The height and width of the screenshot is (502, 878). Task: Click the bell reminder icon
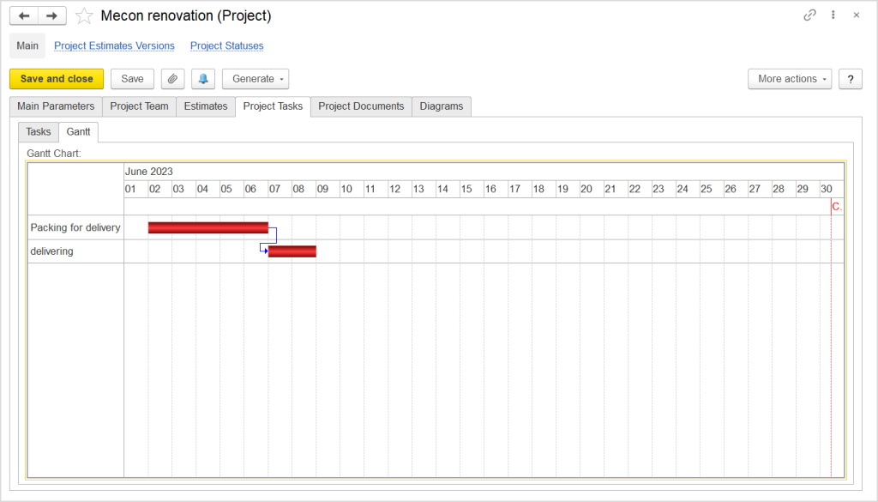(203, 79)
